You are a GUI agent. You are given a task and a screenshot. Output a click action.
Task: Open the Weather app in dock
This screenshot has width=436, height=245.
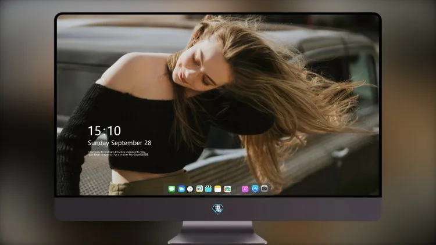pyautogui.click(x=181, y=189)
